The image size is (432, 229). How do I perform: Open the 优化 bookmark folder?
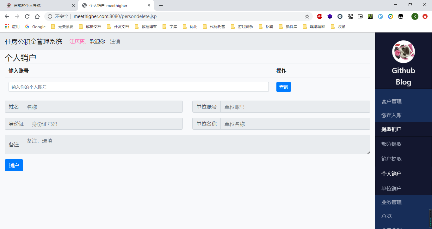click(x=190, y=27)
